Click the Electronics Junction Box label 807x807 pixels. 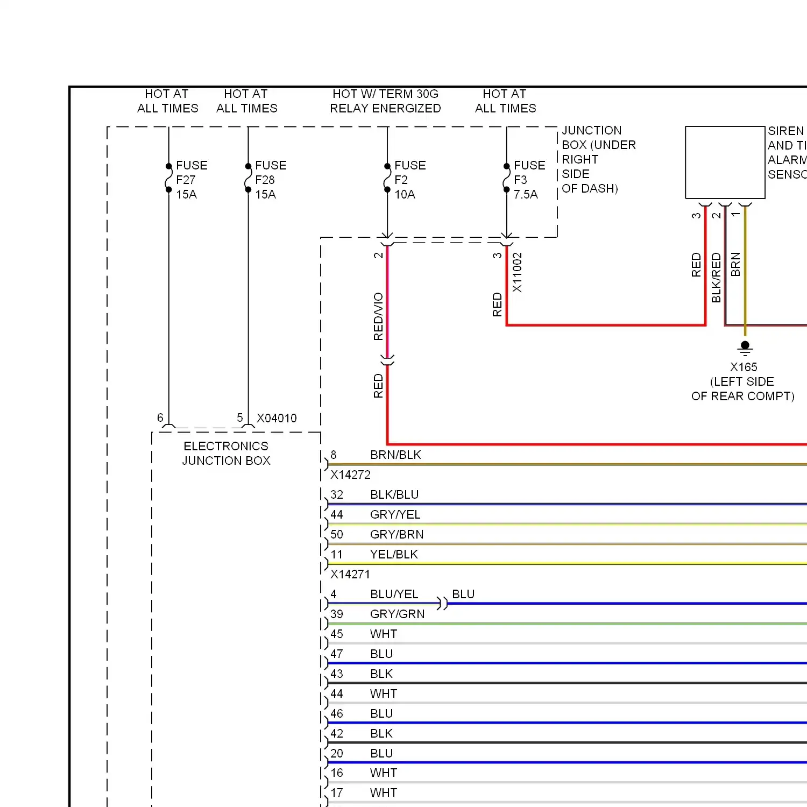pos(226,453)
